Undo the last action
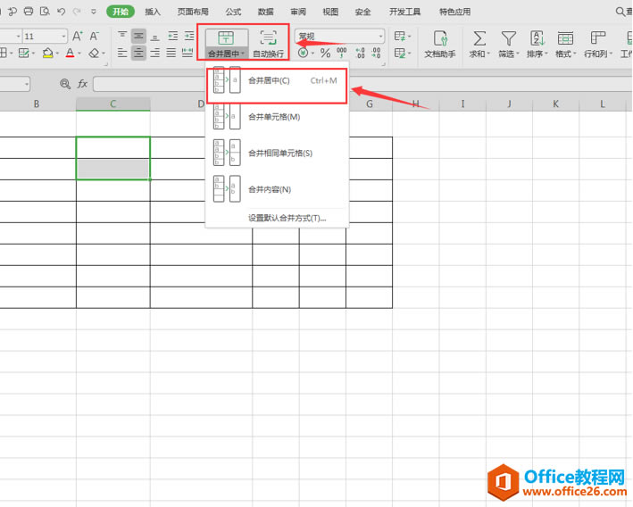This screenshot has width=633, height=507. click(x=61, y=12)
